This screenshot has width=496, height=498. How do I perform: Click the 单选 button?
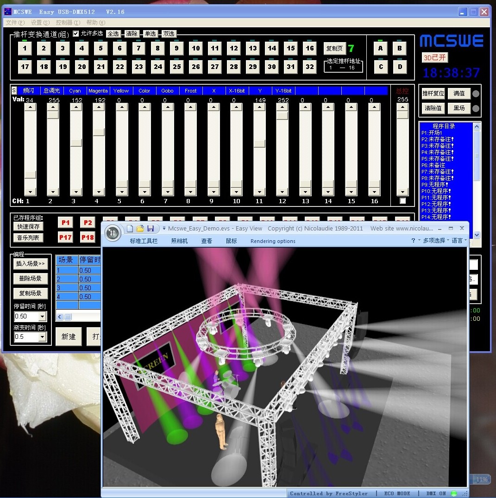tap(151, 34)
